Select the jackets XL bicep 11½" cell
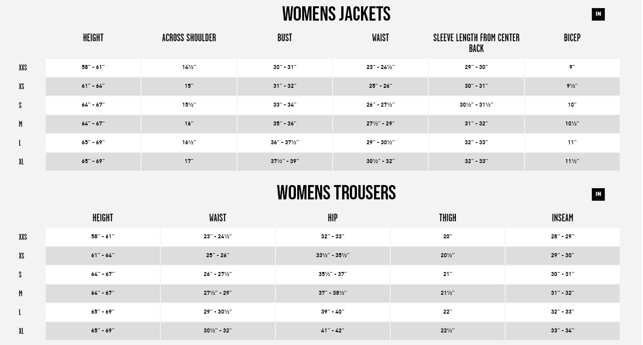Screen dimensions: 643x345 pos(572,162)
